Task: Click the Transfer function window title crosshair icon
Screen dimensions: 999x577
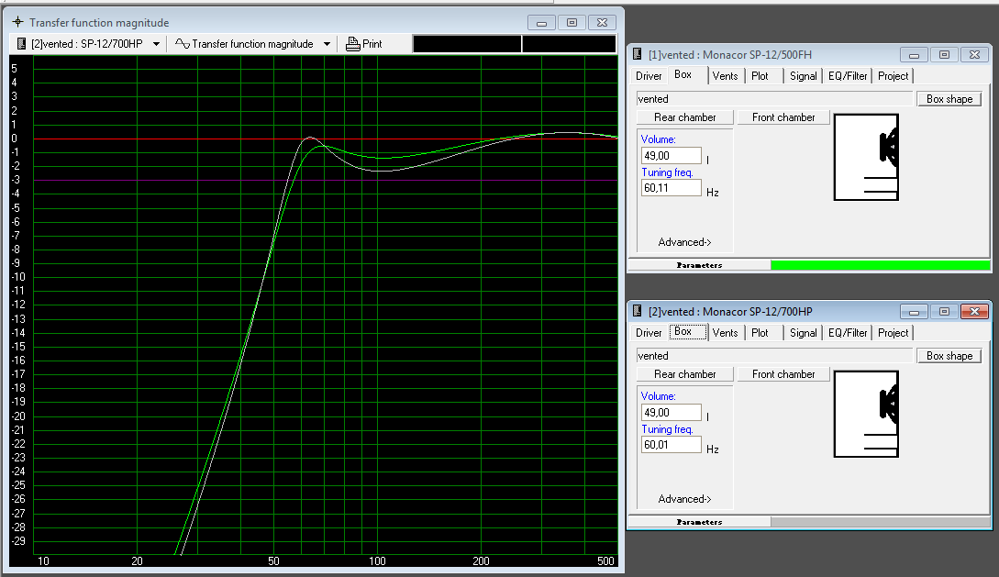Action: click(x=17, y=22)
